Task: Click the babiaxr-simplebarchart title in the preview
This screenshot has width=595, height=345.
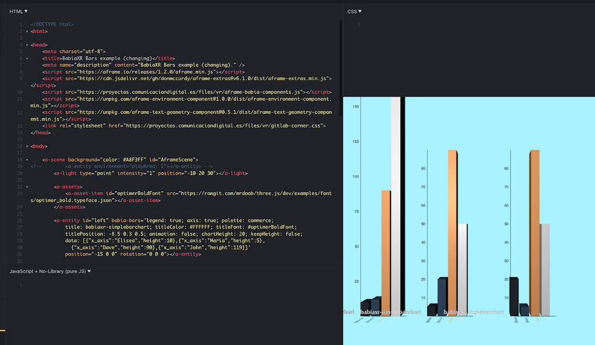Action: tap(390, 311)
